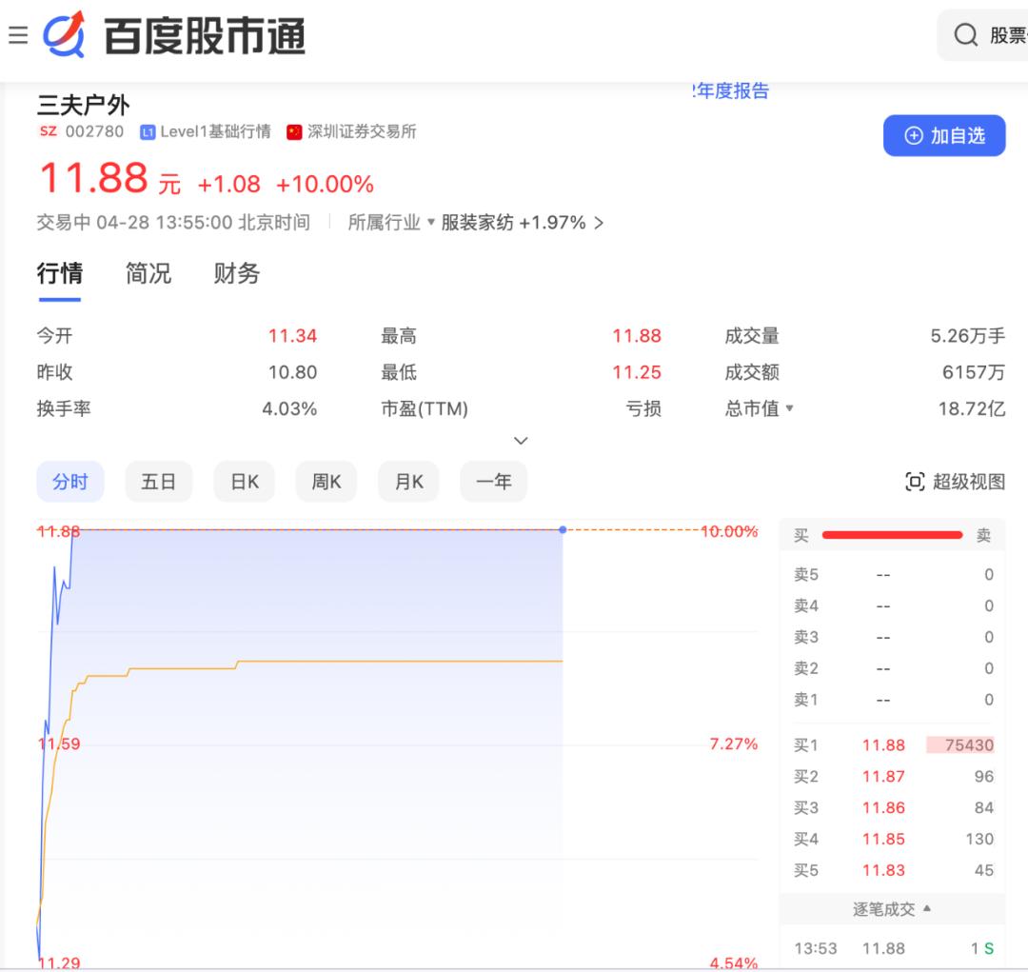Switch to the 简况 tab
The width and height of the screenshot is (1028, 972).
(148, 274)
